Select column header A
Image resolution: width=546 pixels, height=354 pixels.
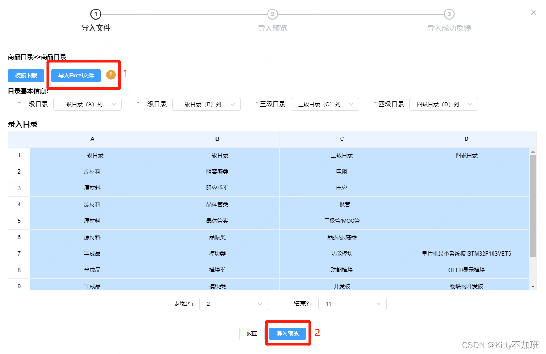coord(92,139)
